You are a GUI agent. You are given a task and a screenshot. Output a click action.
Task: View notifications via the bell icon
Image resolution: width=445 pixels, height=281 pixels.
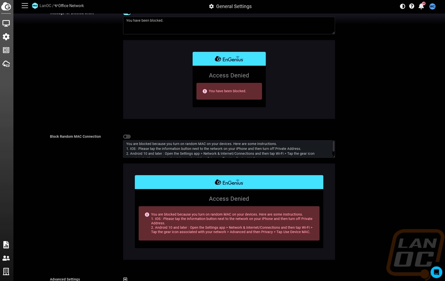pyautogui.click(x=421, y=6)
